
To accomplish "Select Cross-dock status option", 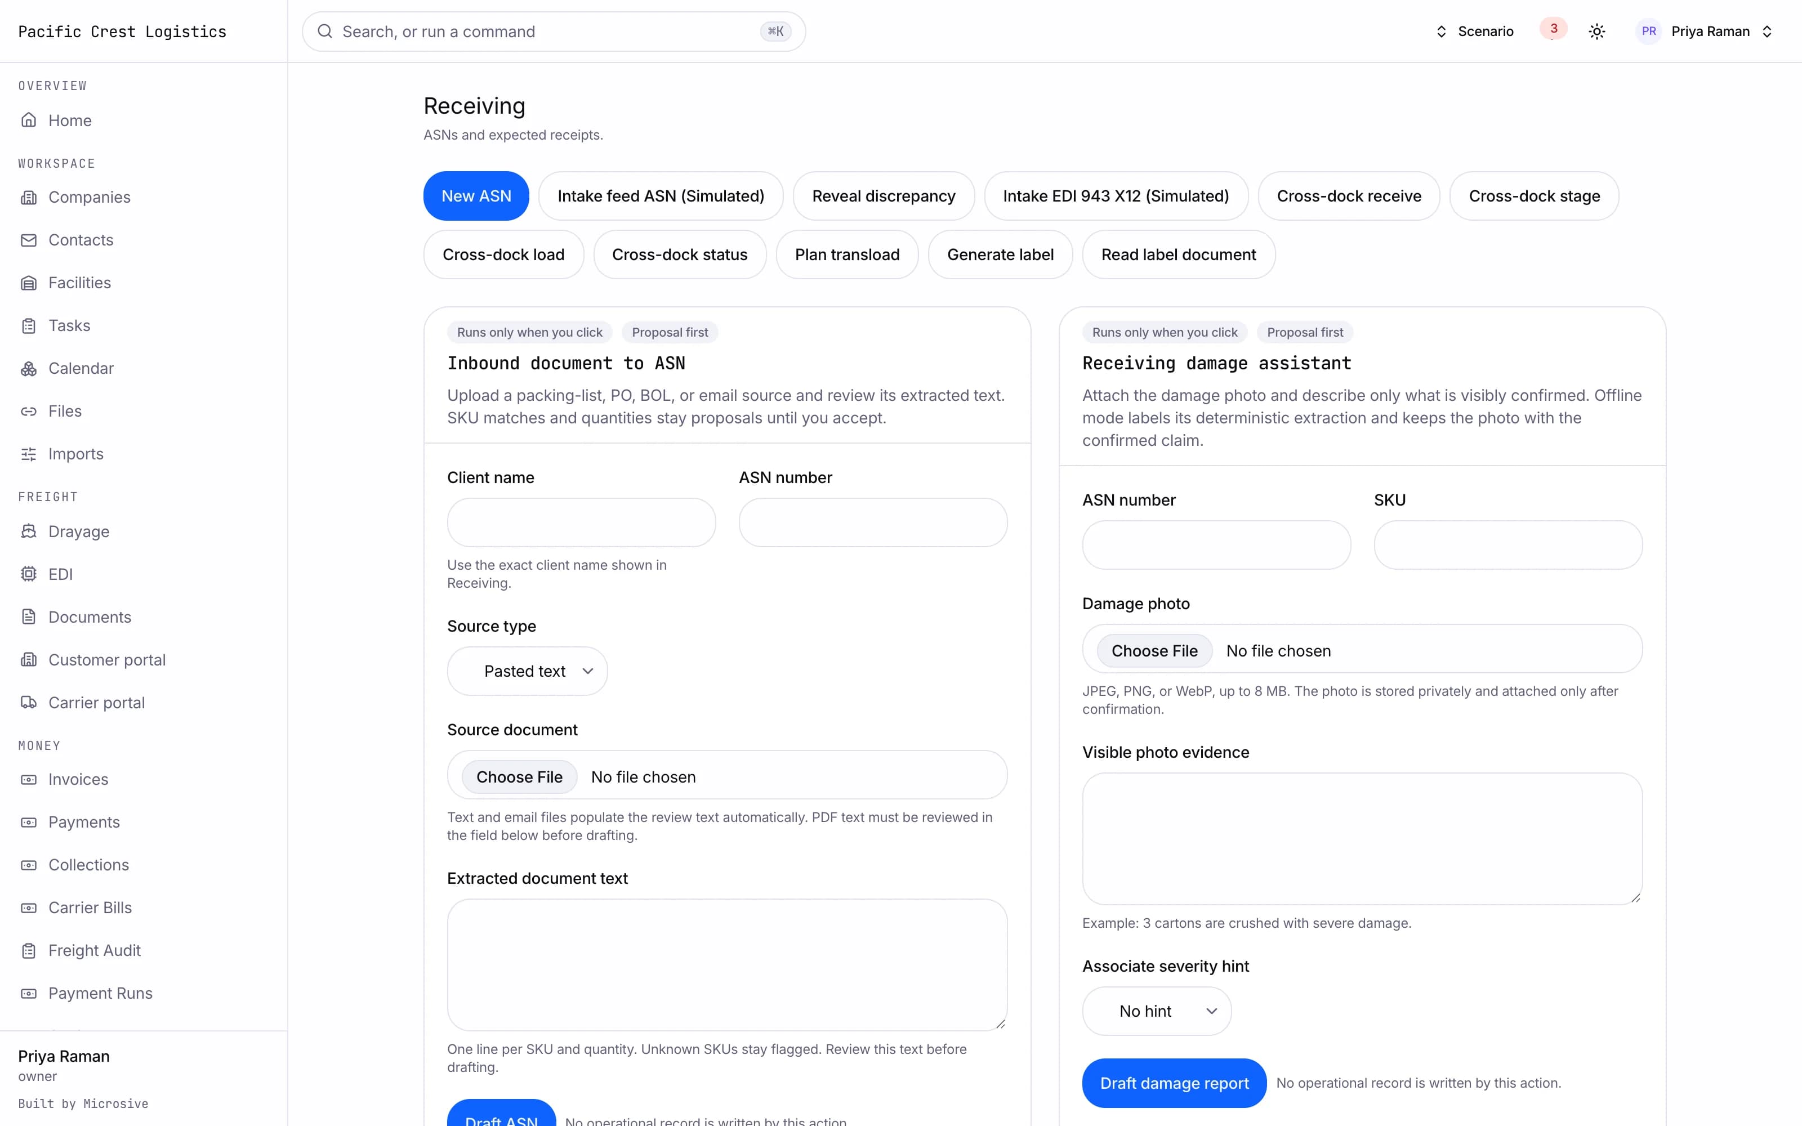I will (x=680, y=254).
